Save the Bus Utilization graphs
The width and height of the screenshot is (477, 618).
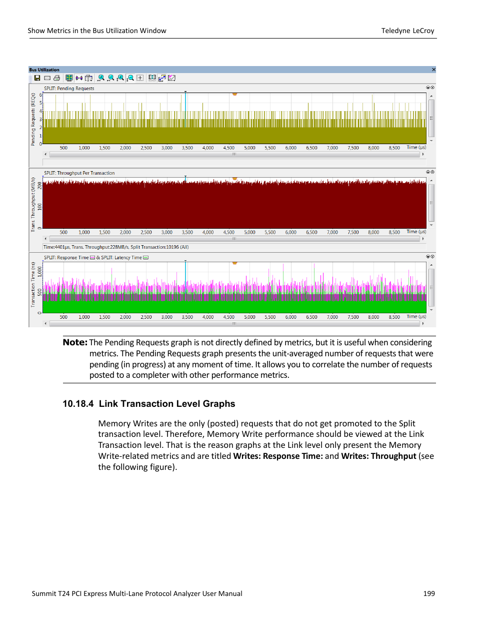coord(36,78)
